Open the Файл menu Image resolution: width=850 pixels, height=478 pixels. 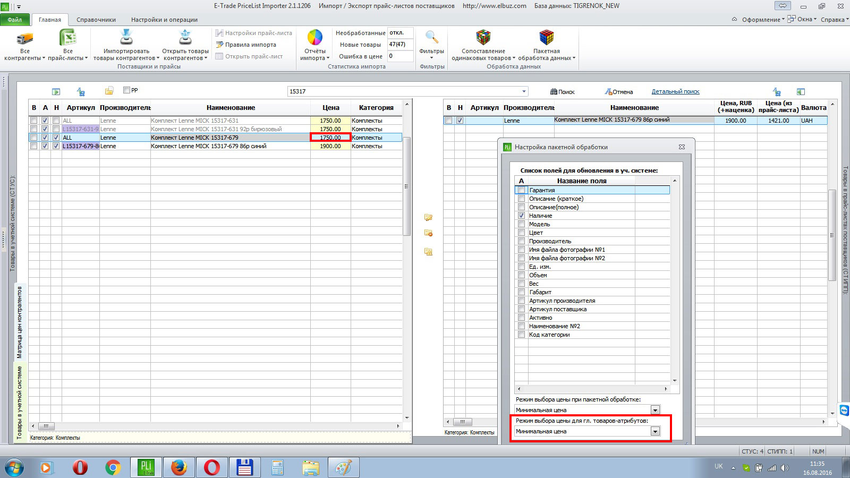[15, 20]
